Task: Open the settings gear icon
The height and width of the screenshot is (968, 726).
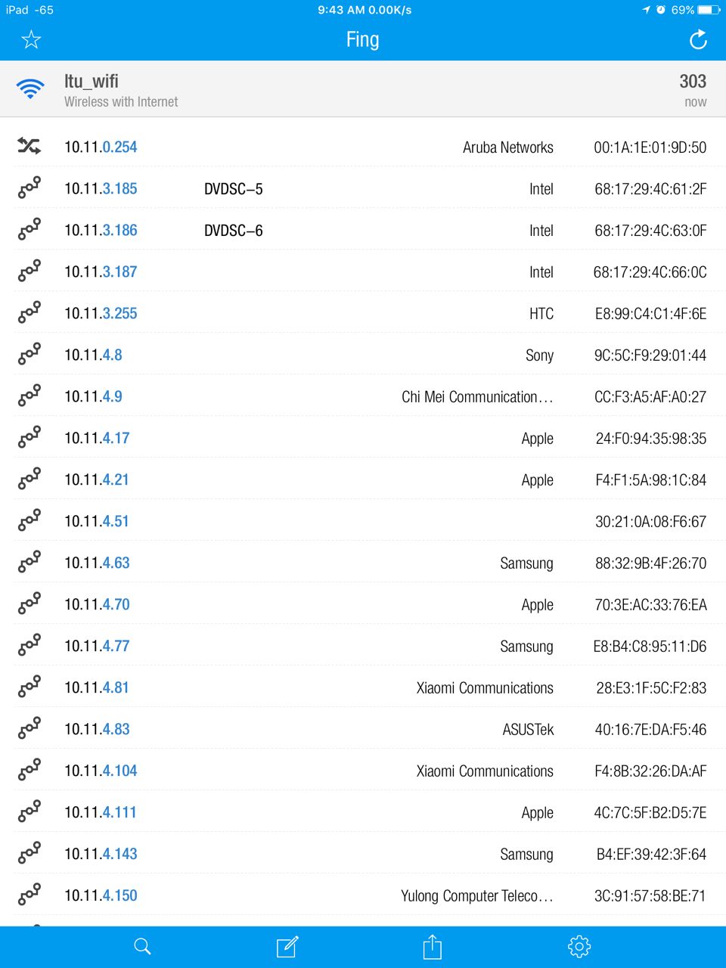Action: point(579,946)
